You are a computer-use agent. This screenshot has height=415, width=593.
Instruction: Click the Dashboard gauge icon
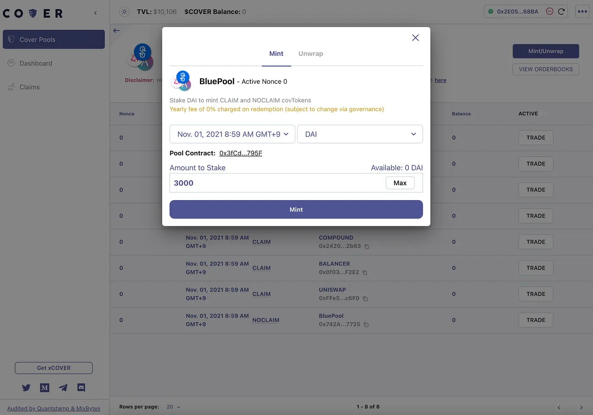coord(11,63)
